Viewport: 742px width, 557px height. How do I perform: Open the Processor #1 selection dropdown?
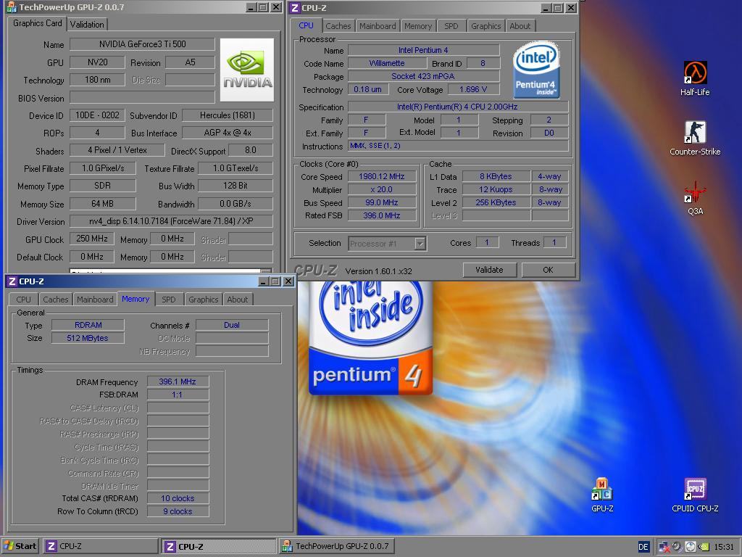387,244
